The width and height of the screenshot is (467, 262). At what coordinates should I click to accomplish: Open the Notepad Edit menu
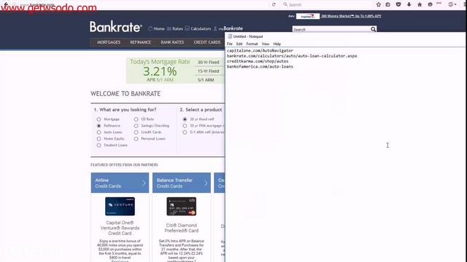(239, 44)
